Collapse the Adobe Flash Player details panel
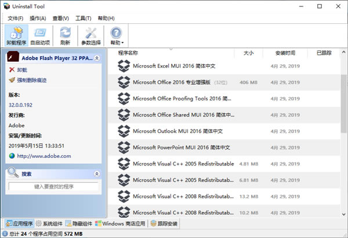The height and width of the screenshot is (238, 348). click(97, 58)
